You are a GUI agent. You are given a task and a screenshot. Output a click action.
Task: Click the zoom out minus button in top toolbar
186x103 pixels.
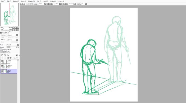47,4
